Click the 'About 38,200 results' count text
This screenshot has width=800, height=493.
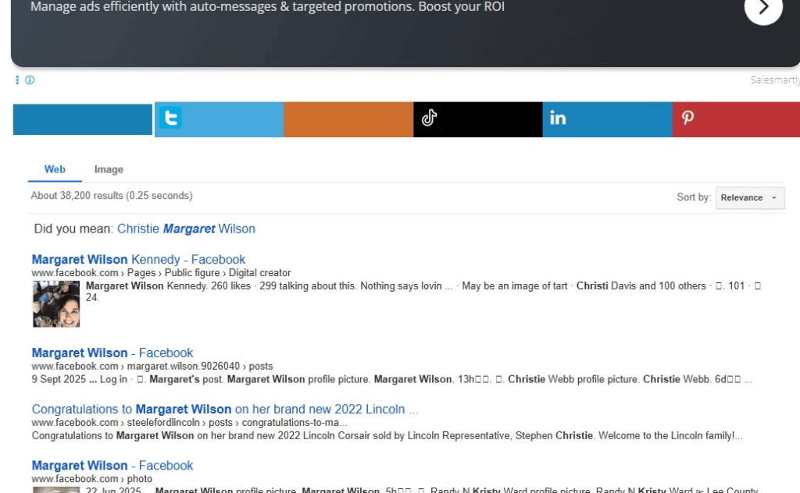[111, 196]
